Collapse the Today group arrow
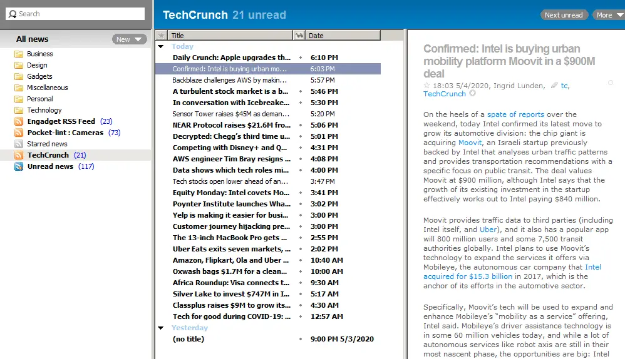The width and height of the screenshot is (625, 359). click(x=161, y=46)
